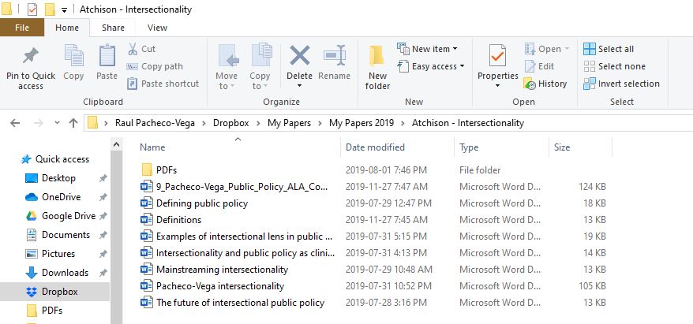
Task: Click Select all
Action: tap(609, 49)
